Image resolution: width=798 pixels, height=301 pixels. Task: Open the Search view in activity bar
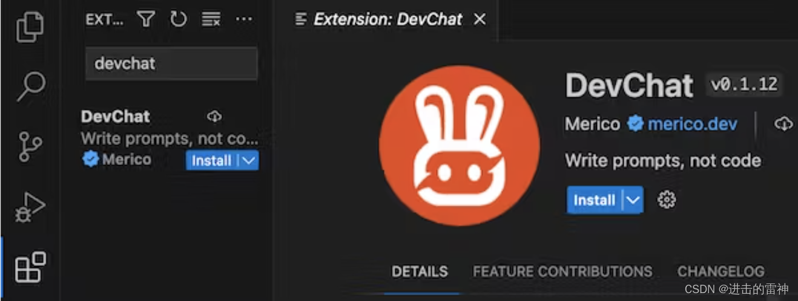click(x=30, y=86)
